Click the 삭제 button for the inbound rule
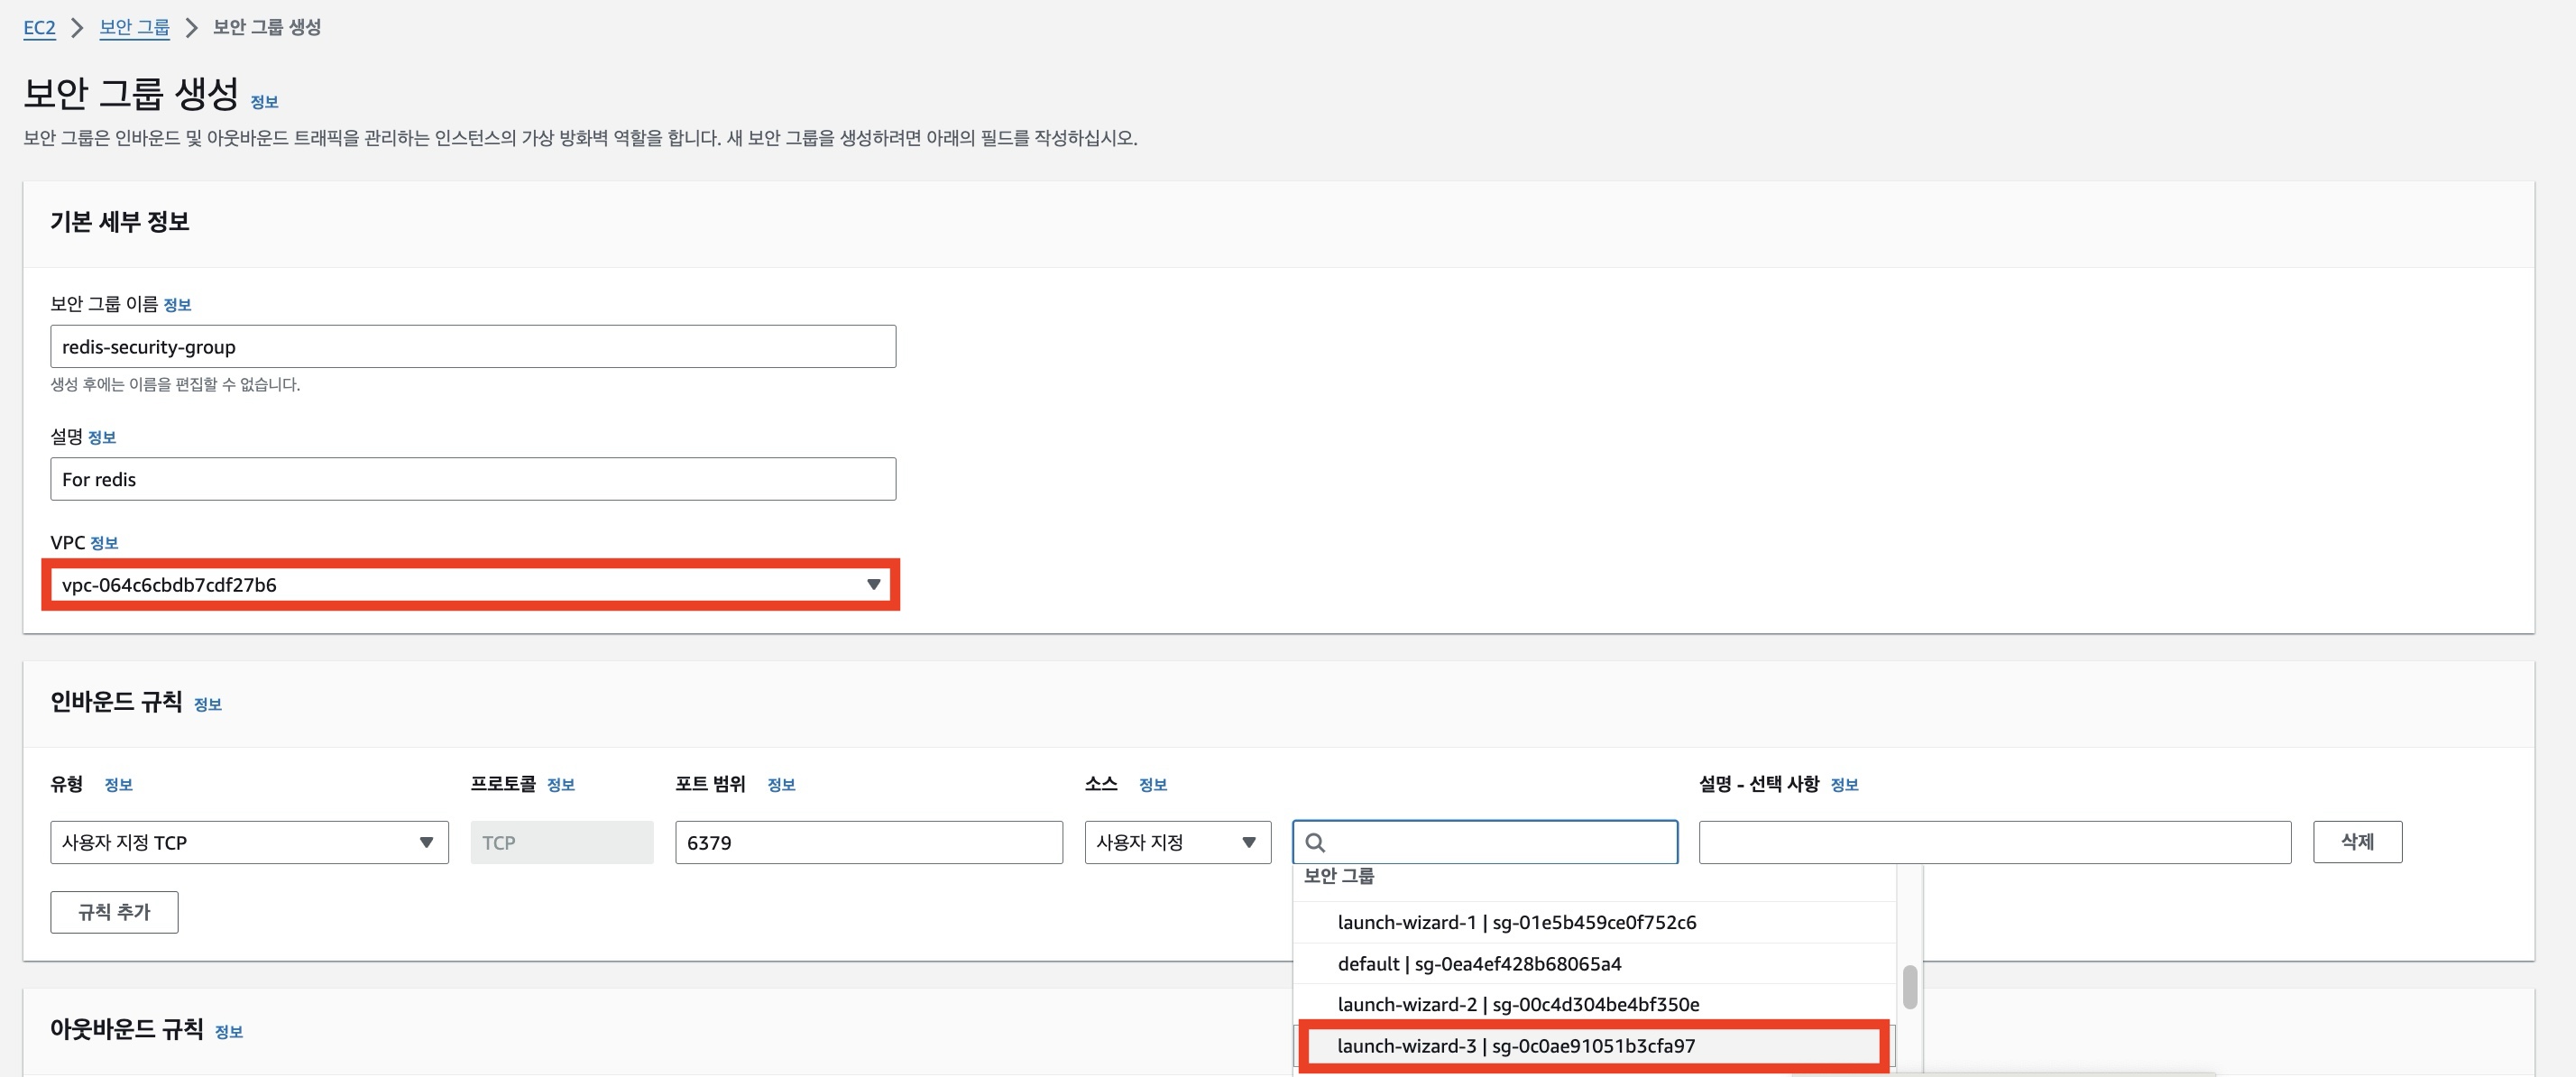The image size is (2576, 1077). 2357,842
